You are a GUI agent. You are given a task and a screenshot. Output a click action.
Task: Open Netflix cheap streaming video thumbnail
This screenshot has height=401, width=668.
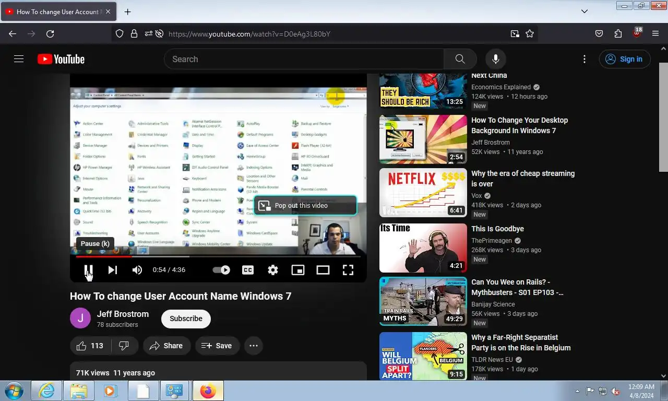coord(423,193)
